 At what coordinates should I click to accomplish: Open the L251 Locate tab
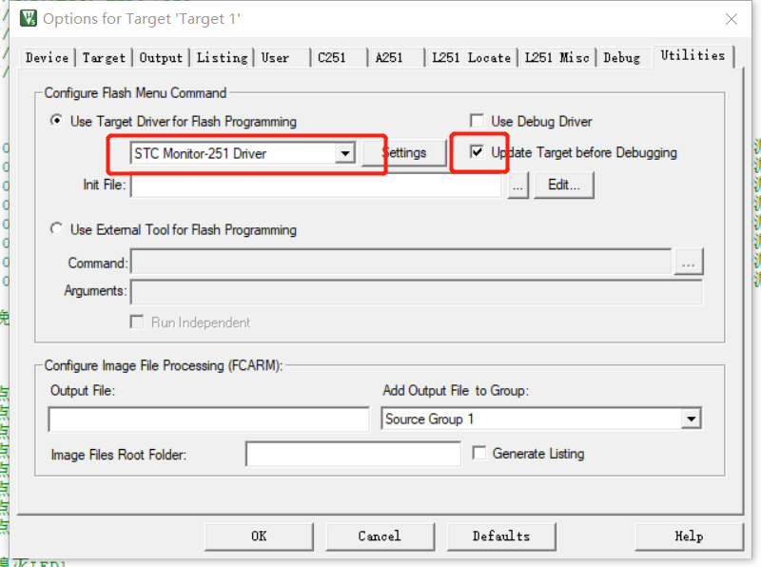(471, 58)
